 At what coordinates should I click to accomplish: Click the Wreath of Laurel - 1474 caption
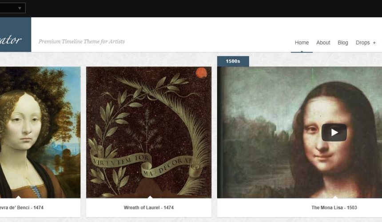tap(149, 208)
